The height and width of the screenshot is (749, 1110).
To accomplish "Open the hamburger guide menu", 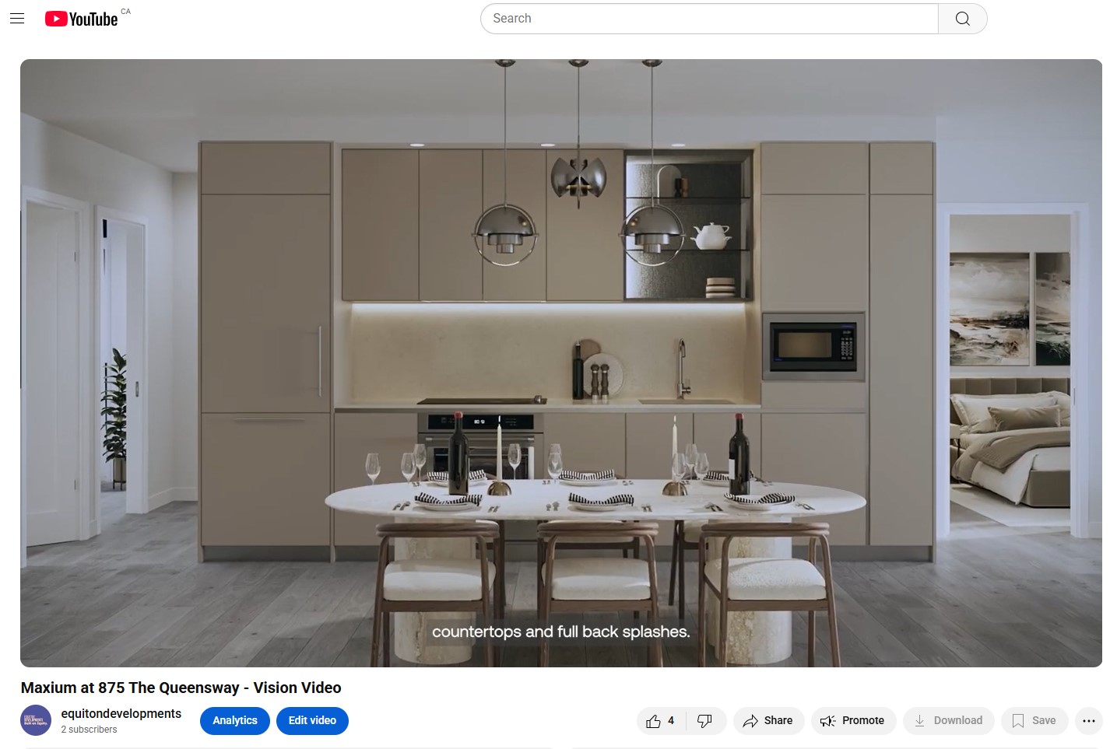I will [x=17, y=19].
